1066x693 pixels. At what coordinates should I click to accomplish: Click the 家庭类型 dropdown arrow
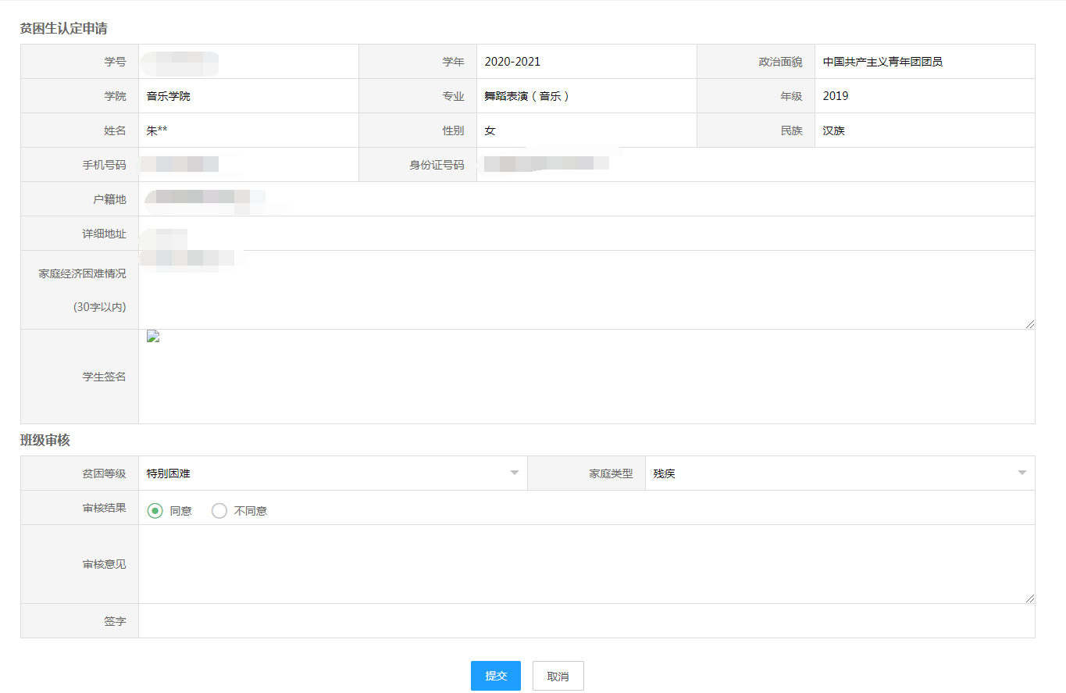point(1022,473)
